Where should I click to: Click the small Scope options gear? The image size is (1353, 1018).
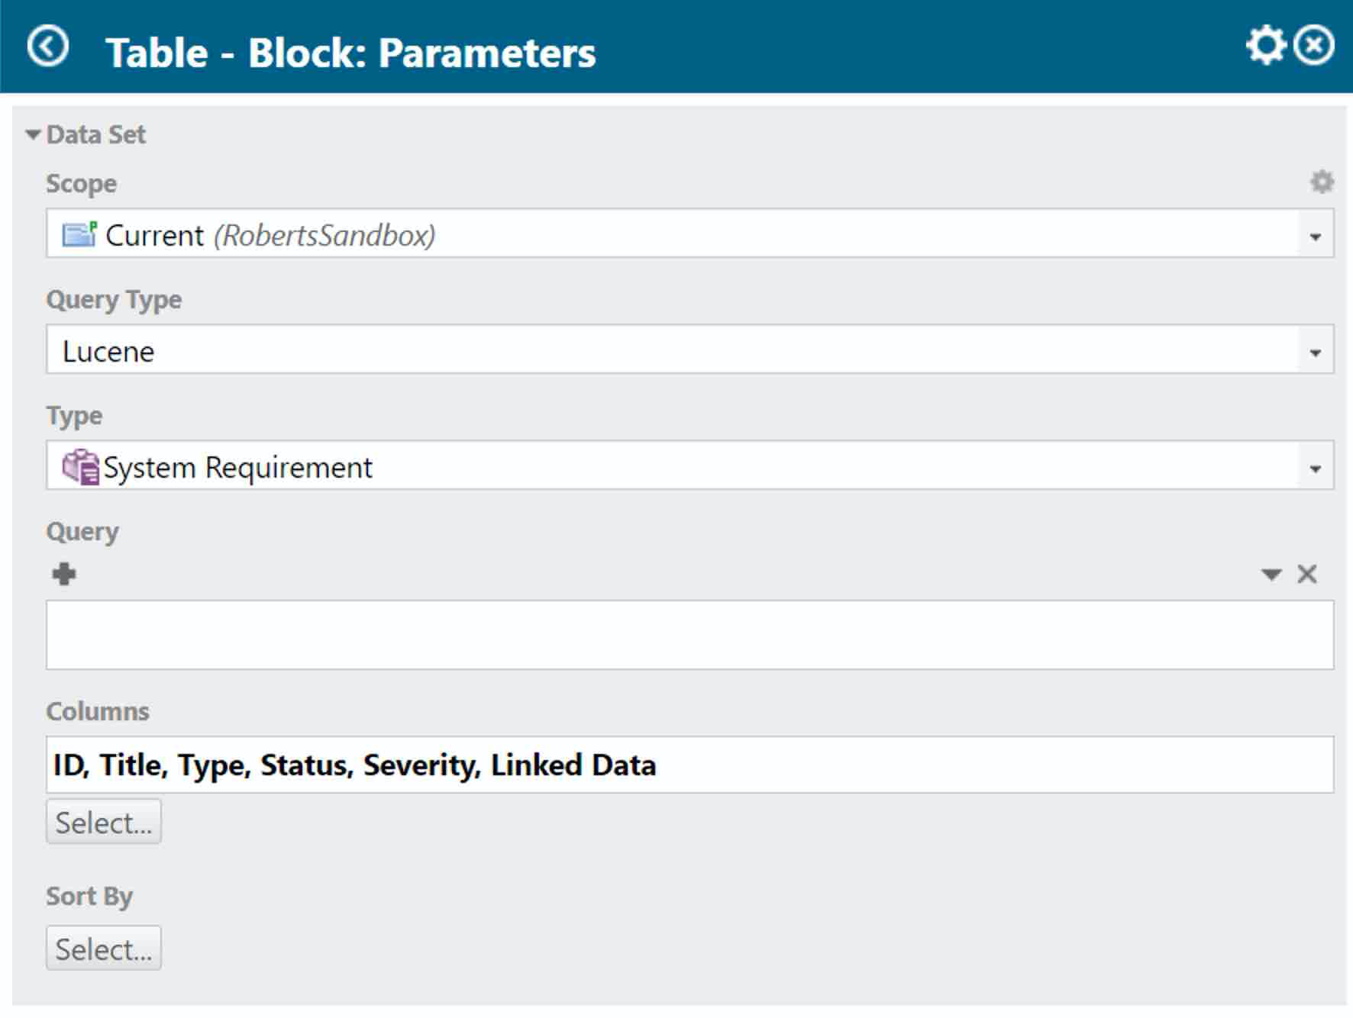(1322, 182)
